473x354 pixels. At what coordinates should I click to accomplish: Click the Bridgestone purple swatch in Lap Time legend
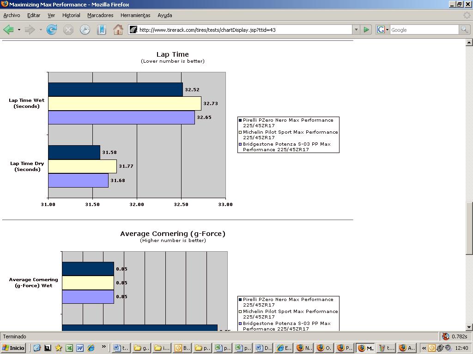[x=240, y=144]
